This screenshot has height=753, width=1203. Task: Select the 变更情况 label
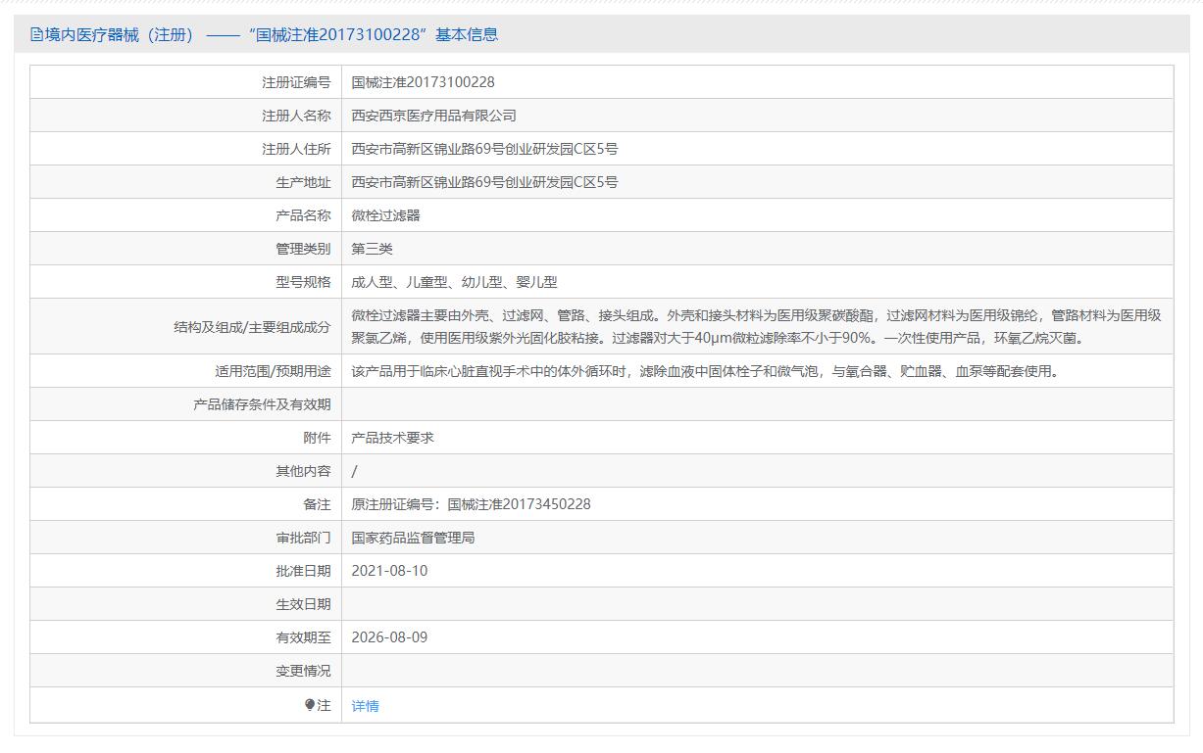[303, 672]
